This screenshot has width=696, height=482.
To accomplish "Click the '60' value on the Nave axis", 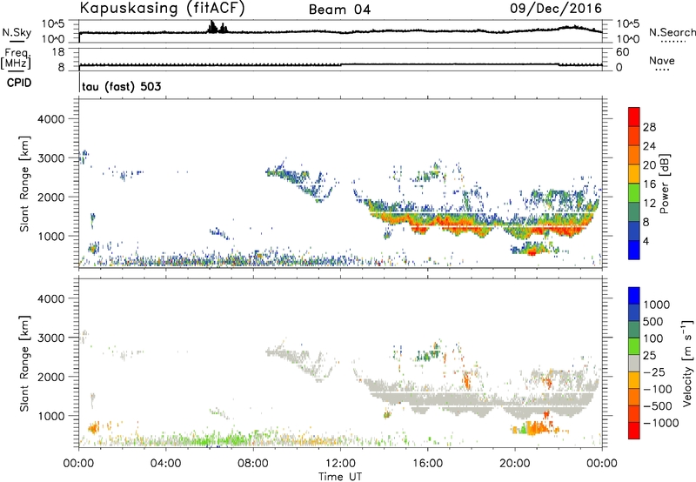I will click(x=622, y=52).
